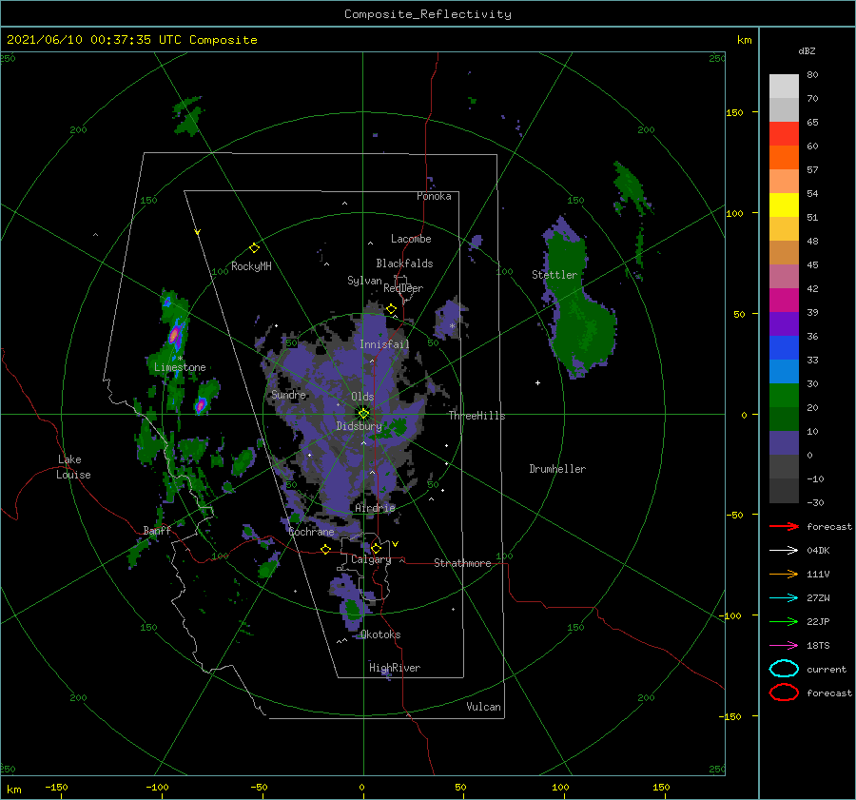The width and height of the screenshot is (856, 800).
Task: Click the Airdrie label
Action: (375, 508)
